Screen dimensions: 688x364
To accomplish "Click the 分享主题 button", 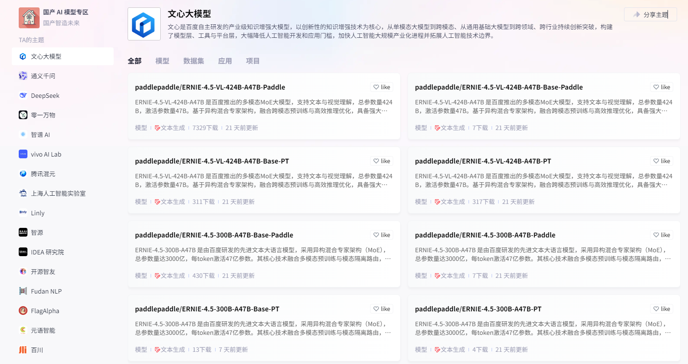I will [x=651, y=14].
